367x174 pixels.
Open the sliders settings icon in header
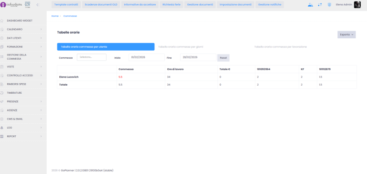coord(320,5)
